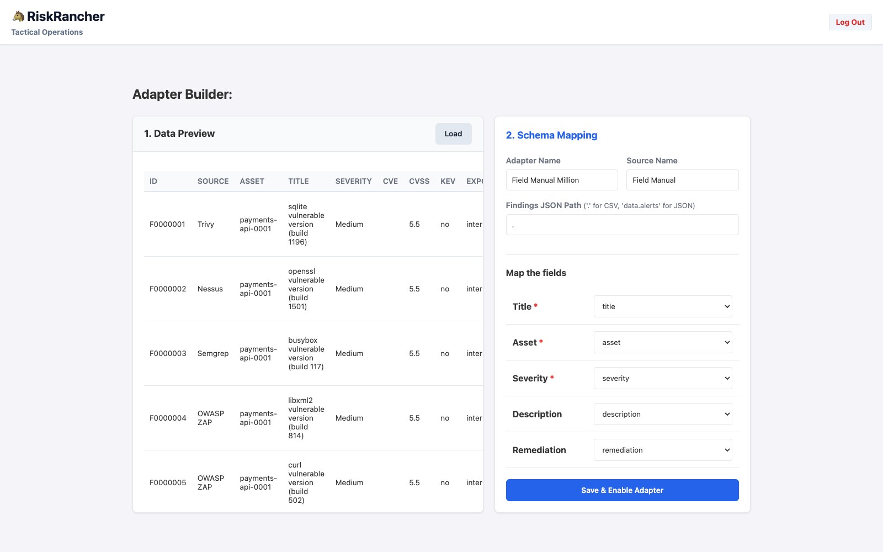Click the CVE column header

pos(390,181)
